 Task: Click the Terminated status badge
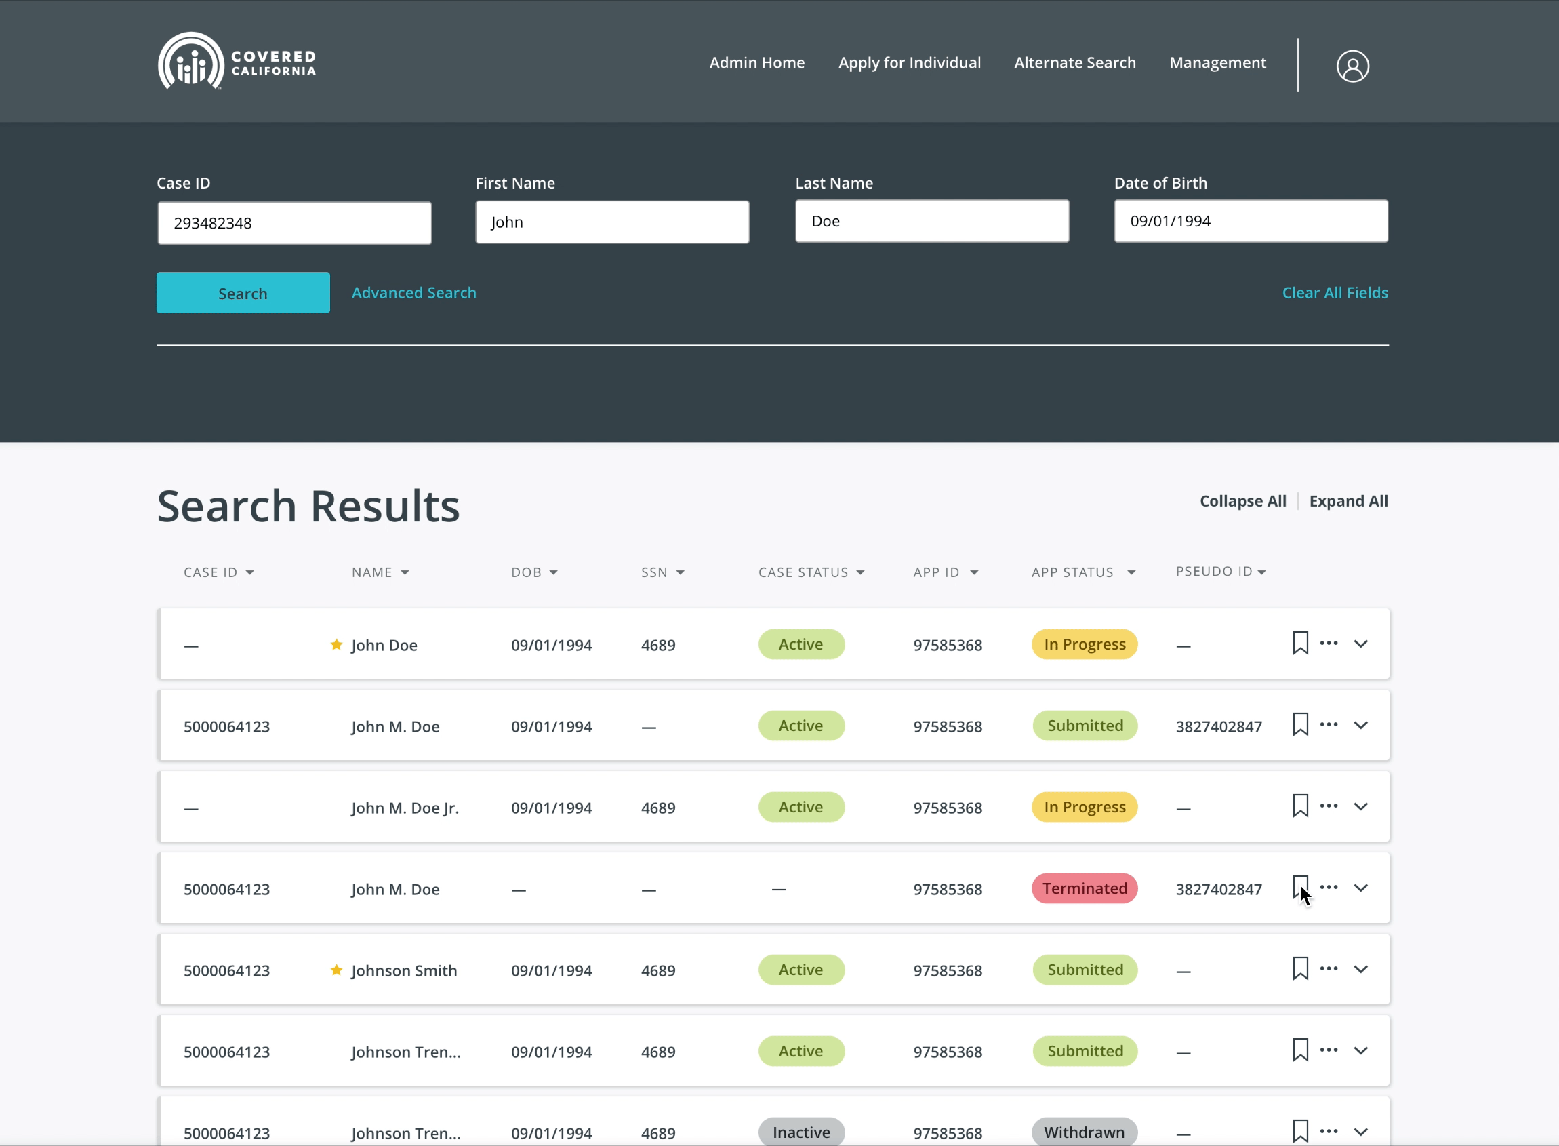(1084, 888)
